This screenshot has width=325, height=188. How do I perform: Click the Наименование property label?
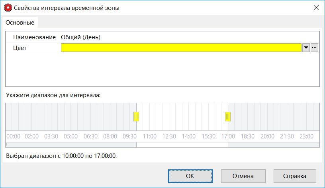click(x=34, y=37)
